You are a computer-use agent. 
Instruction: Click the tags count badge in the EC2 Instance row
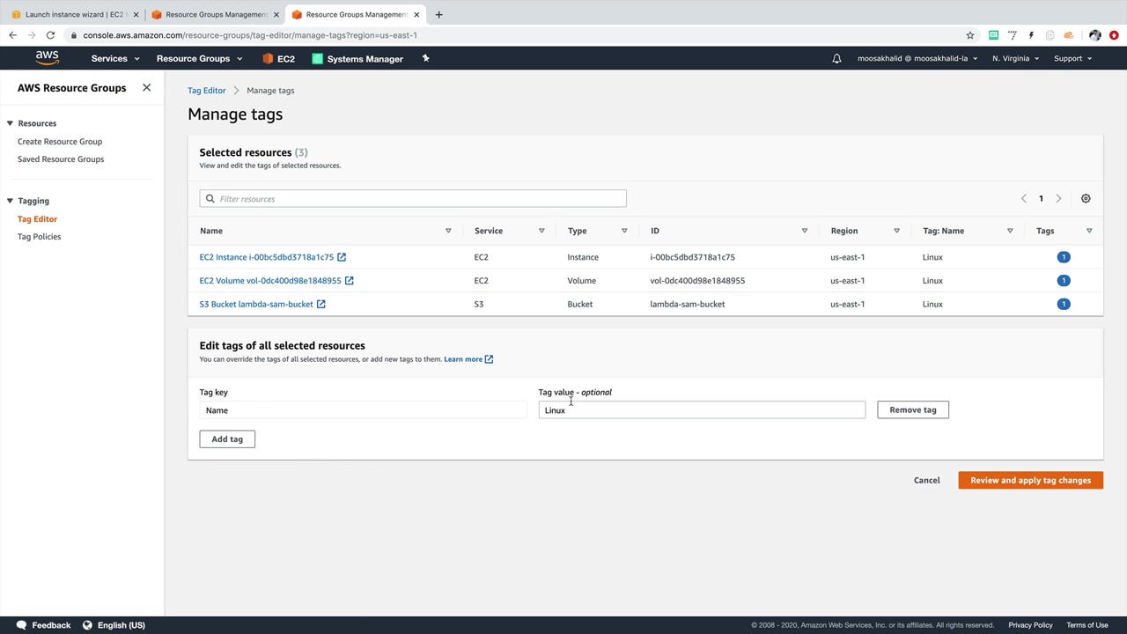pyautogui.click(x=1064, y=257)
